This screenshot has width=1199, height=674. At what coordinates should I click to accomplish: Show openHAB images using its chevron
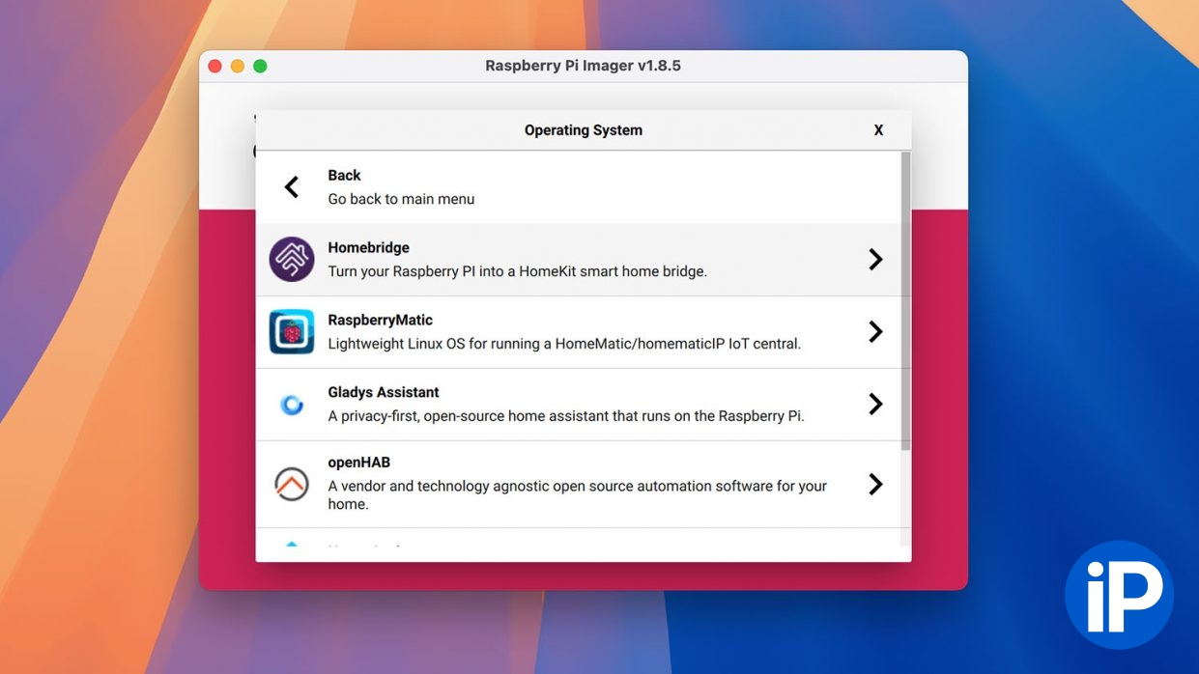pos(875,484)
